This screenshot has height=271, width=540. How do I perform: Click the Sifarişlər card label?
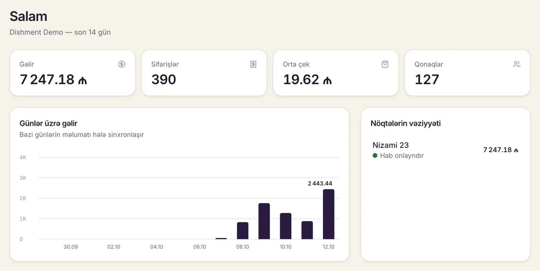point(165,64)
